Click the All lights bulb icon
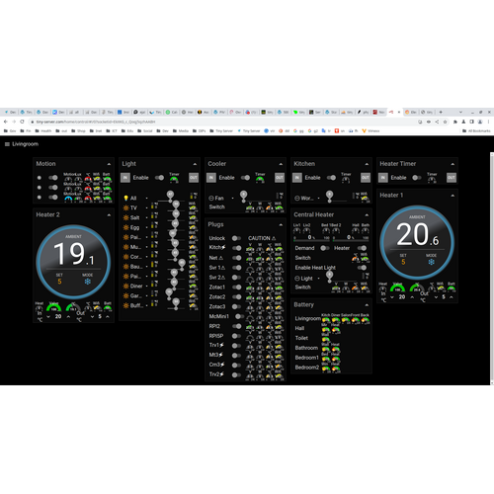Image resolution: width=494 pixels, height=494 pixels. point(125,198)
